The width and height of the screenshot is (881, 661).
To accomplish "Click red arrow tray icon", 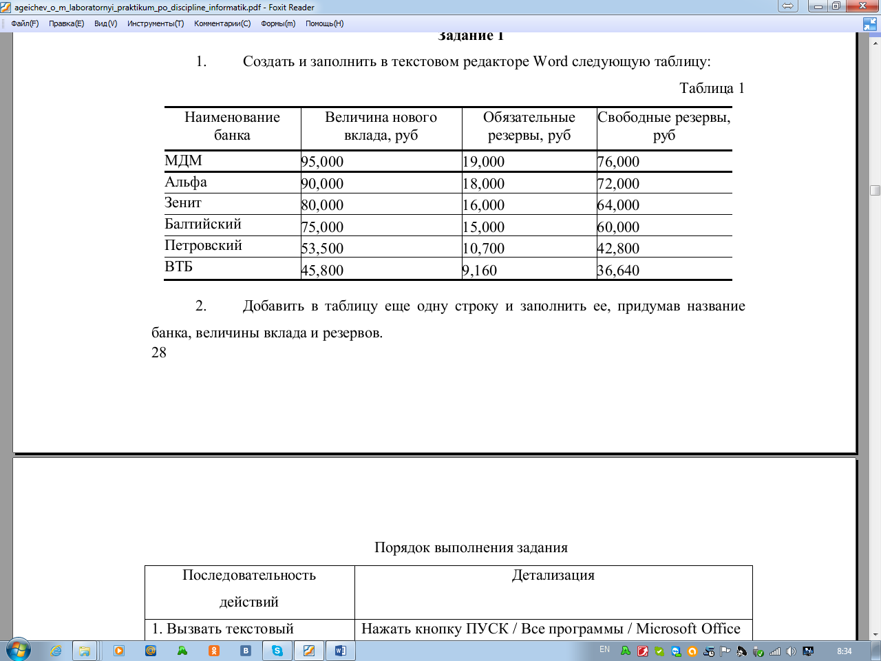I will pos(643,651).
